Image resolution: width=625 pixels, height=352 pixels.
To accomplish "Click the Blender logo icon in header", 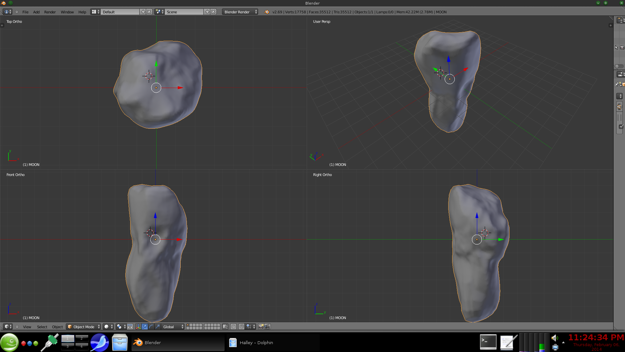I will coord(267,12).
